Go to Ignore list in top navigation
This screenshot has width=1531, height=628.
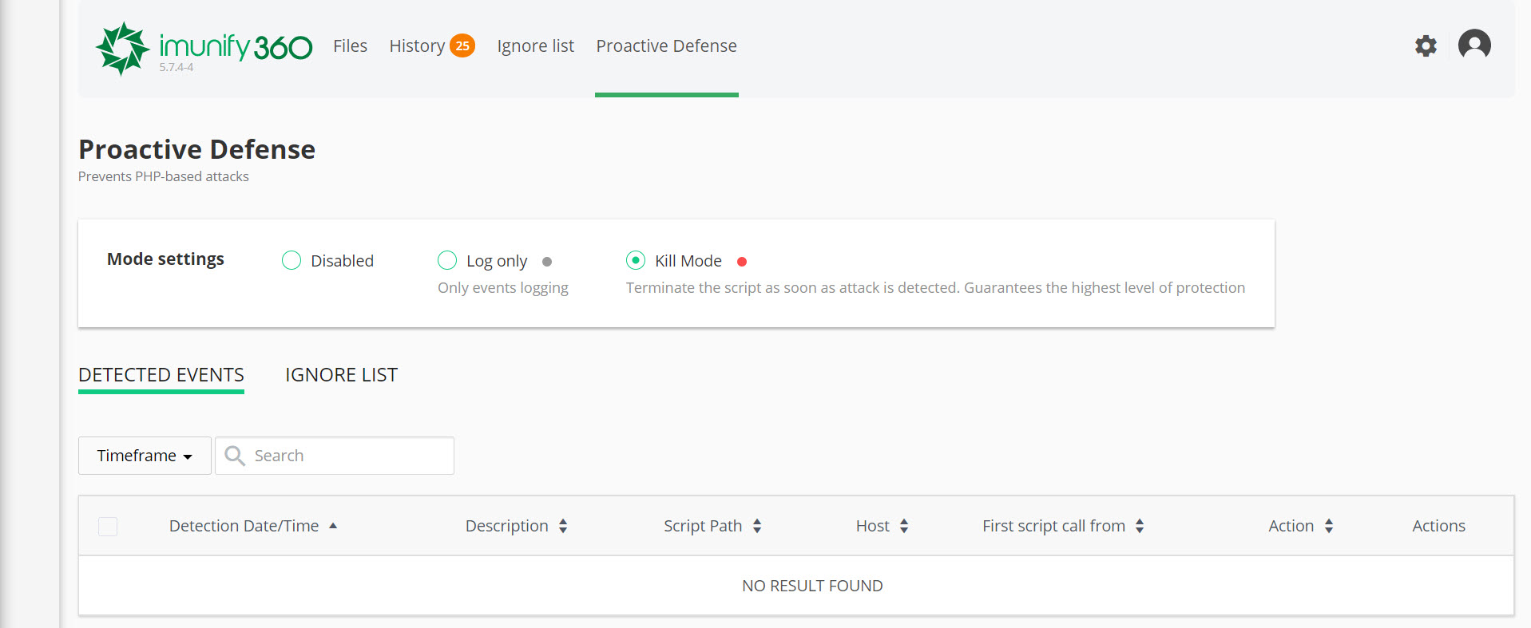tap(535, 46)
